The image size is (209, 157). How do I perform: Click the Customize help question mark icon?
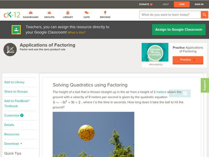point(22,115)
